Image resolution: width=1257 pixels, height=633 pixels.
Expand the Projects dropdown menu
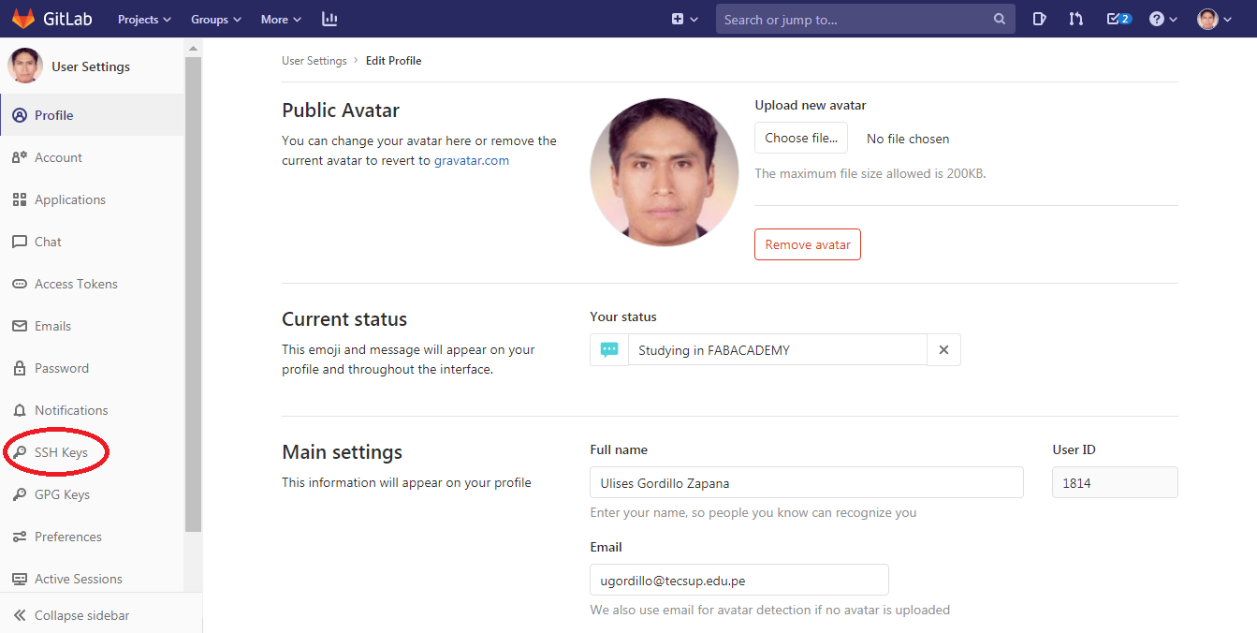[144, 19]
